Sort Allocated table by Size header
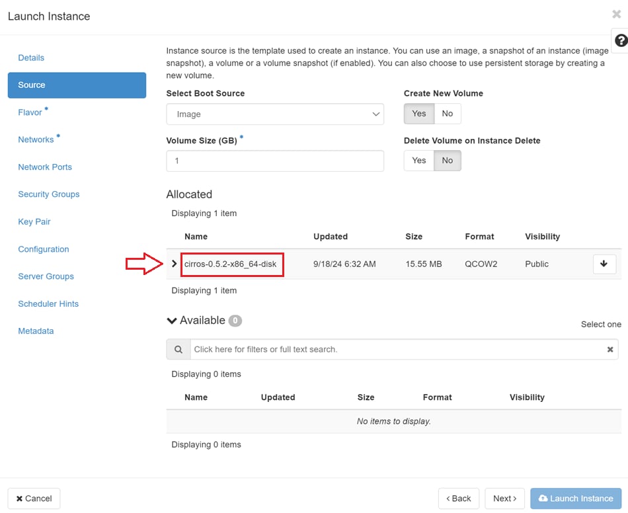 click(x=414, y=236)
